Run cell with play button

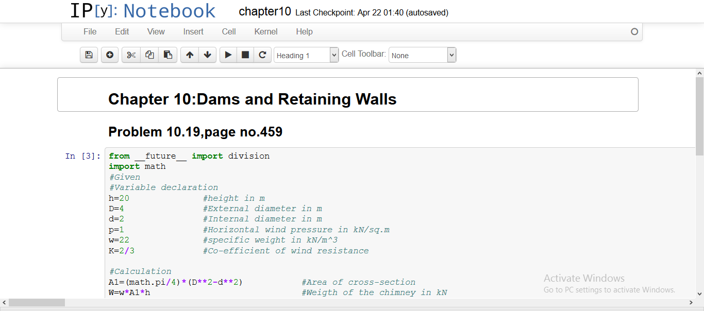228,55
